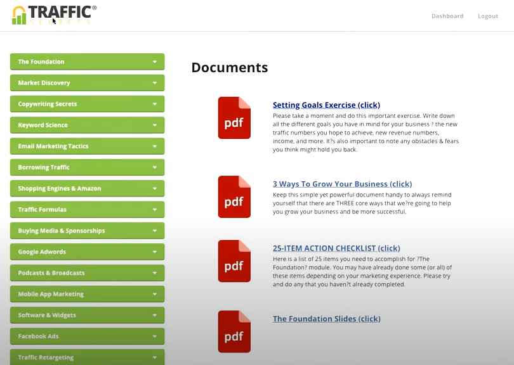Expand The Foundation arrow
This screenshot has height=365, width=514.
155,61
